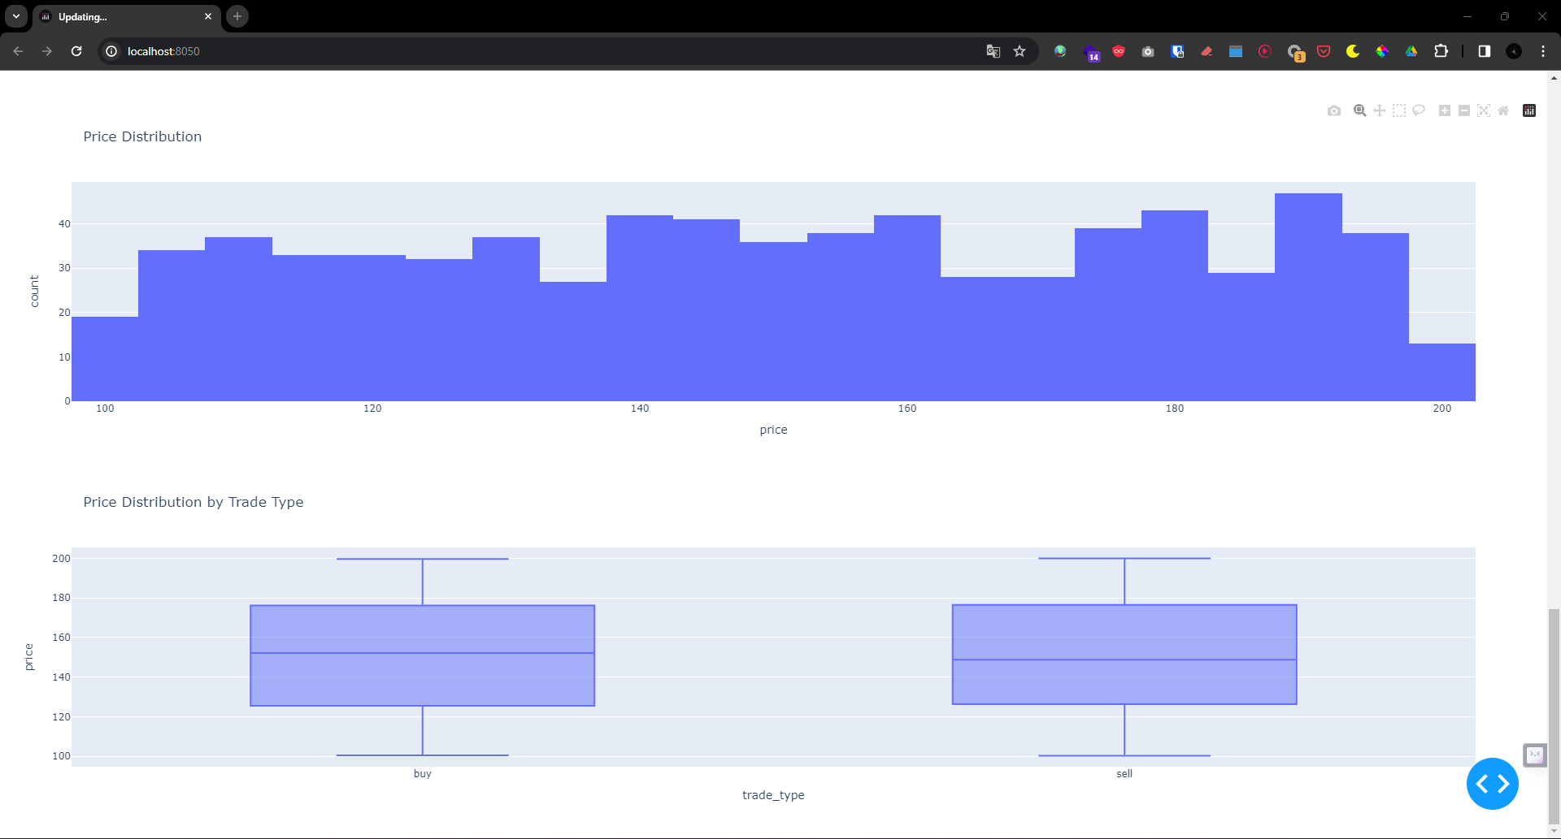Toggle the browser side panel
This screenshot has height=839, width=1561.
pyautogui.click(x=1485, y=51)
